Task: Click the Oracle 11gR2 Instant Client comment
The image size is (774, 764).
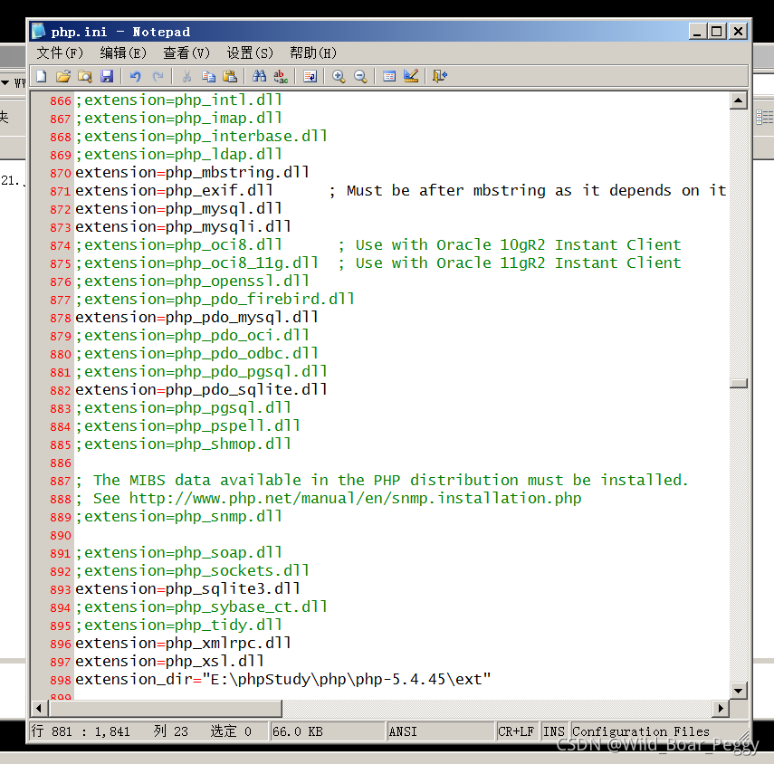Action: pyautogui.click(x=510, y=263)
